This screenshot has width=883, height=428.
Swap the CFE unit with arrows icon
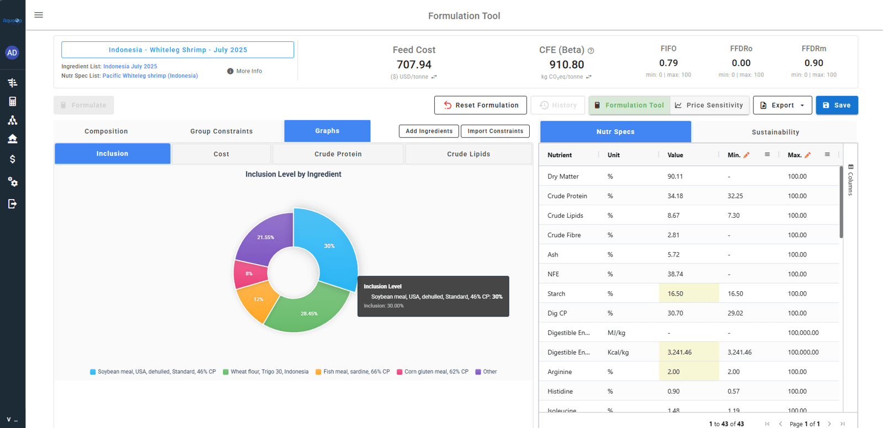pyautogui.click(x=589, y=77)
